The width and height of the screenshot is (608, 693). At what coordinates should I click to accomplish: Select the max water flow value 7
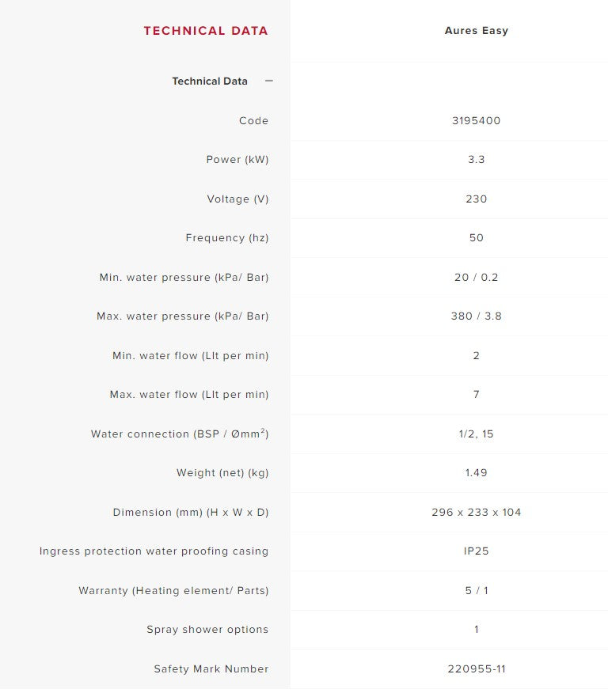click(x=477, y=394)
